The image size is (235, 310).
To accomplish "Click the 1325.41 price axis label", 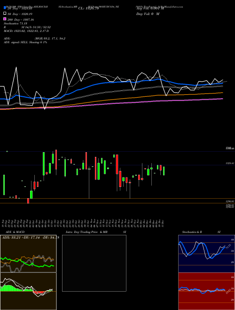I will (x=230, y=163).
